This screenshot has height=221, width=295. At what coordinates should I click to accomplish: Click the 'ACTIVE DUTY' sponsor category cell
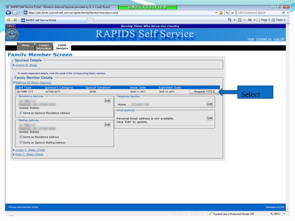tap(53, 92)
